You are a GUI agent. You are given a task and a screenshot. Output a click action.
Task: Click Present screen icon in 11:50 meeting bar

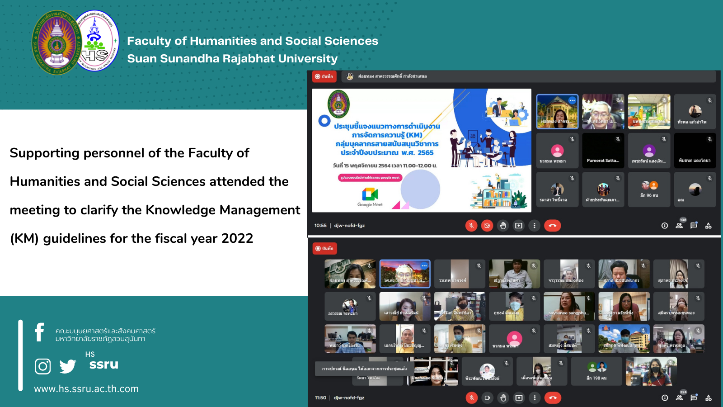tap(519, 398)
